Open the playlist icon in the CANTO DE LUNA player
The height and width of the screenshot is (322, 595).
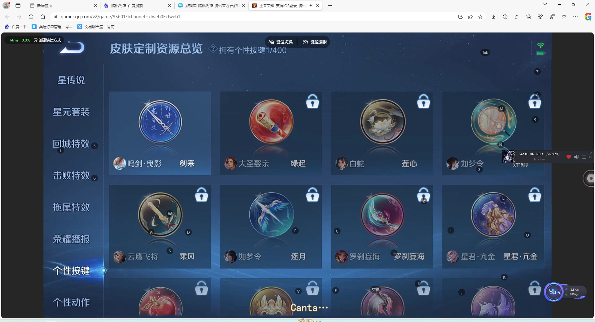584,157
